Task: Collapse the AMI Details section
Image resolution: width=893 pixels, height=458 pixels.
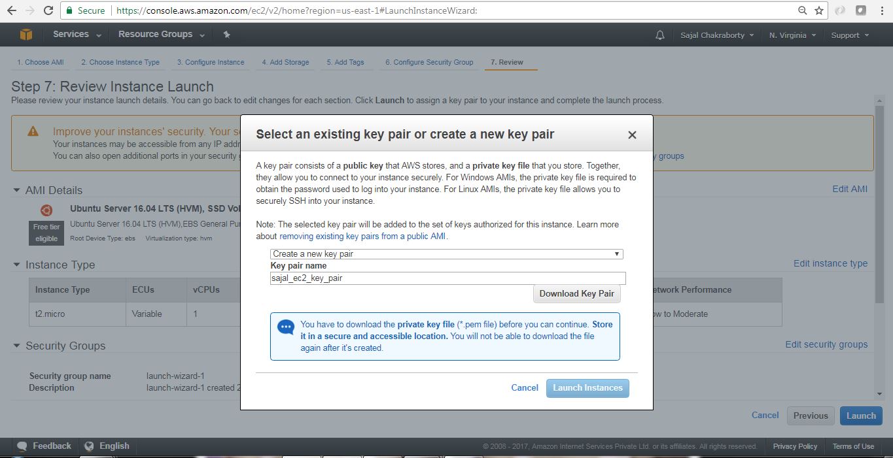Action: pos(16,190)
